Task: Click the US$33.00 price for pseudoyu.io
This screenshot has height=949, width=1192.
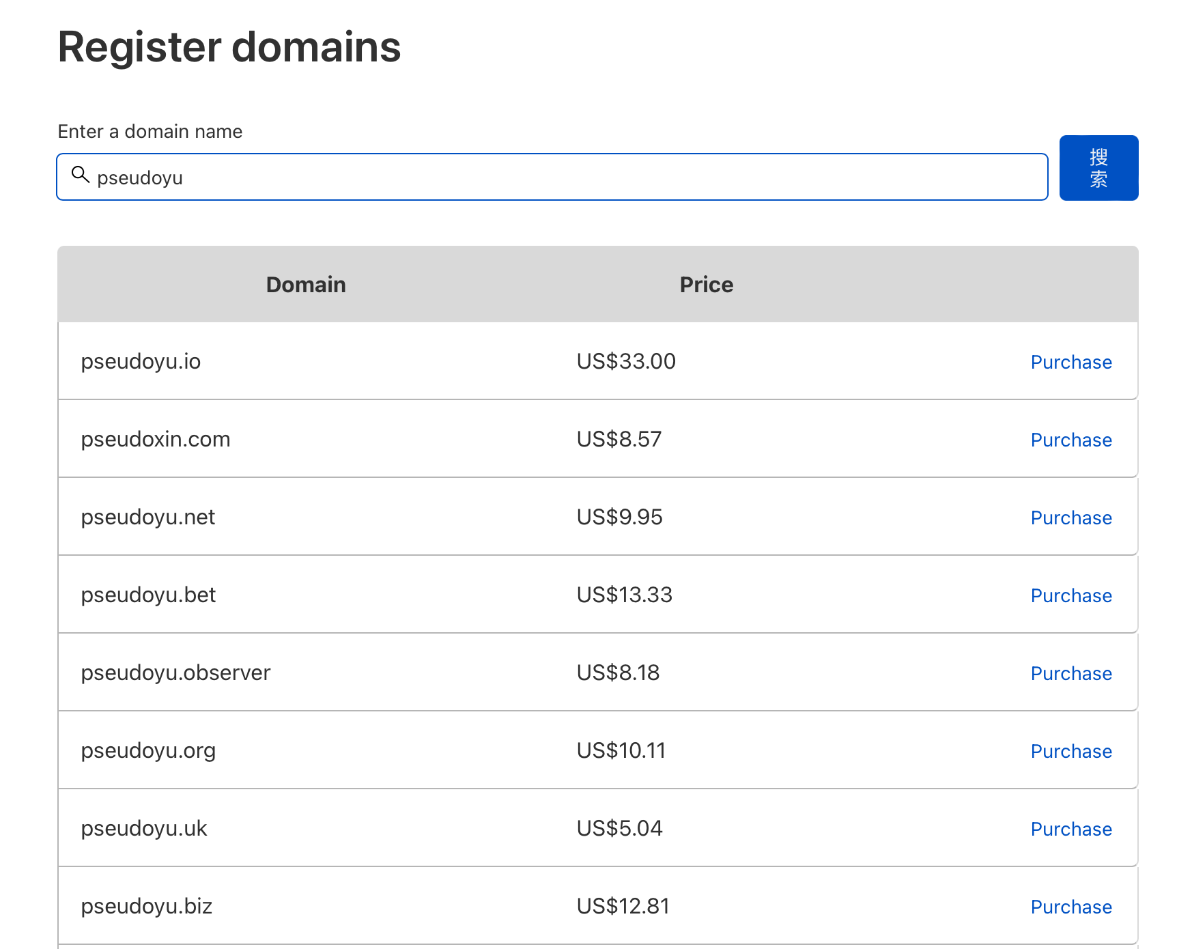Action: click(x=625, y=361)
